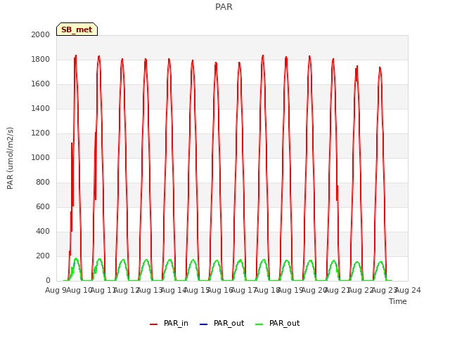
Task: Click the 600 y-axis tick label
Action: (x=43, y=206)
